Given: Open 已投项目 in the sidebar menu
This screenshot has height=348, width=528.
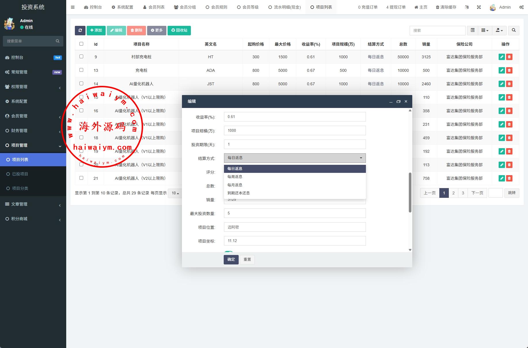Looking at the screenshot, I should coord(20,174).
